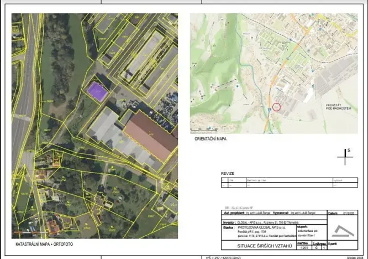Click the KATASTRÁLNÍ MAPA + ORTOFOTO caption

click(x=44, y=244)
